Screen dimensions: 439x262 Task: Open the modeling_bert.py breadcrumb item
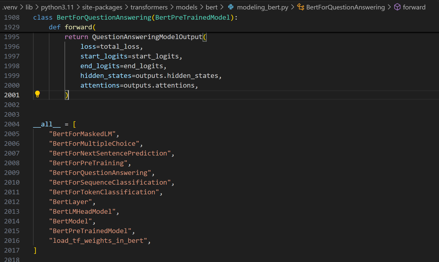point(263,7)
